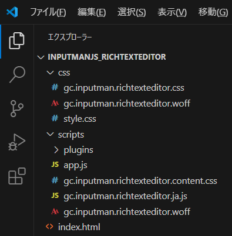This screenshot has width=232, height=236.
Task: Click the font icon of the woff file in css folder
Action: [x=55, y=103]
